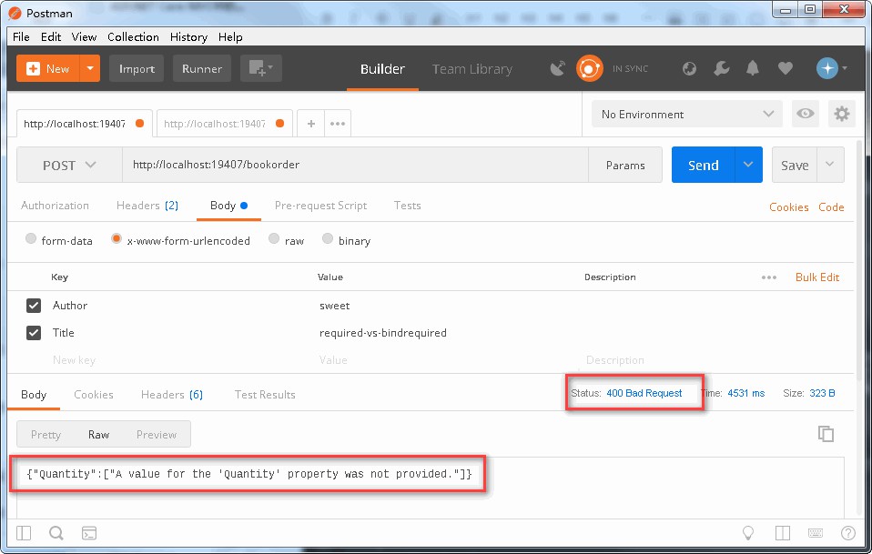Select the form-data radio button
Screen dimensions: 872x554
coord(31,239)
